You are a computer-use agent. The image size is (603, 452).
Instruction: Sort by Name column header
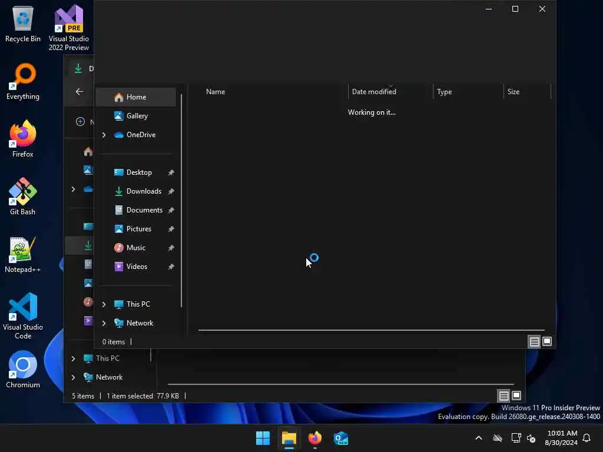pyautogui.click(x=274, y=91)
